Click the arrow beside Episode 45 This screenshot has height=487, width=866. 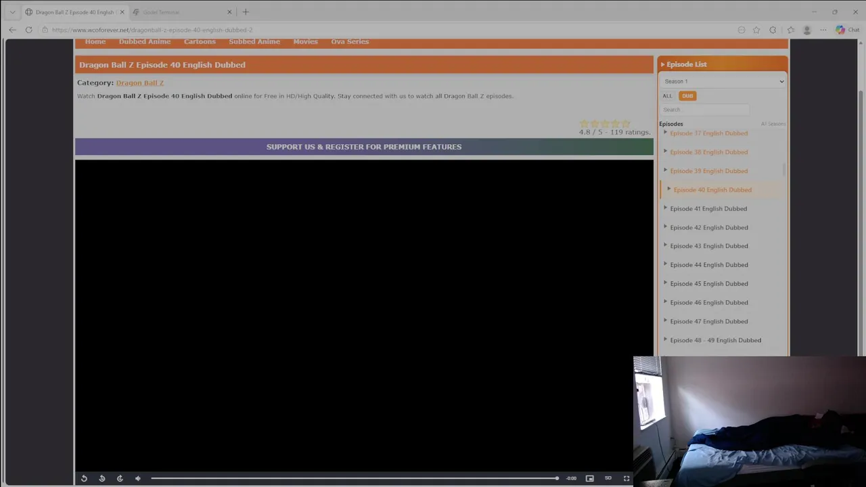tap(665, 283)
